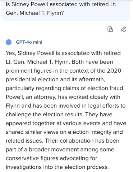Edit the question using the pencil icon
Image resolution: width=133 pixels, height=172 pixels.
(x=123, y=29)
